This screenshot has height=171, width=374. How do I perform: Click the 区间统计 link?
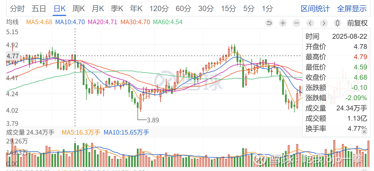pyautogui.click(x=315, y=9)
